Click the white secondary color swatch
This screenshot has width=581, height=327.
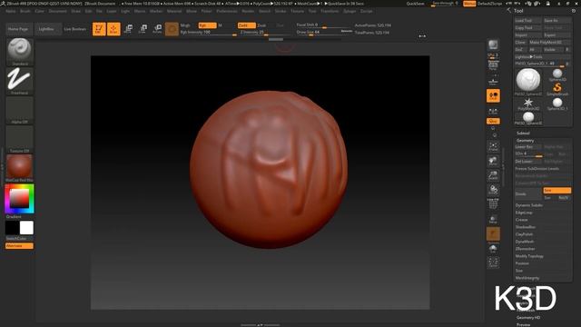pos(26,228)
